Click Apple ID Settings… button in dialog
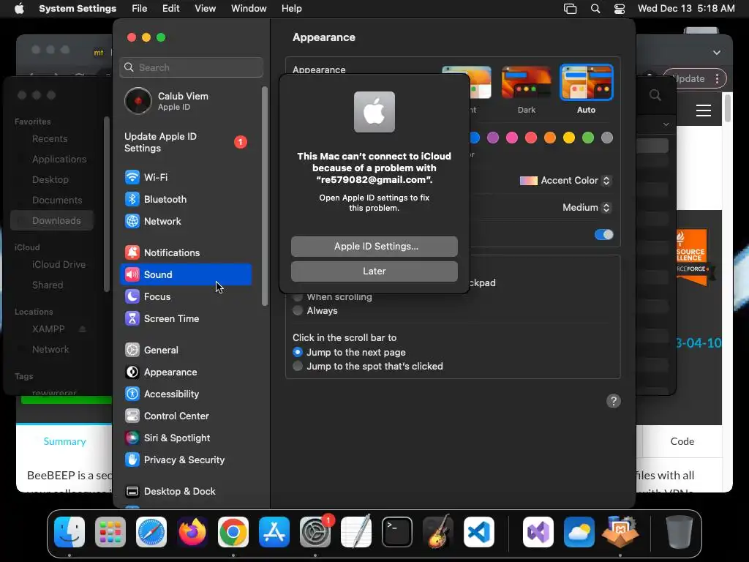 pos(374,246)
